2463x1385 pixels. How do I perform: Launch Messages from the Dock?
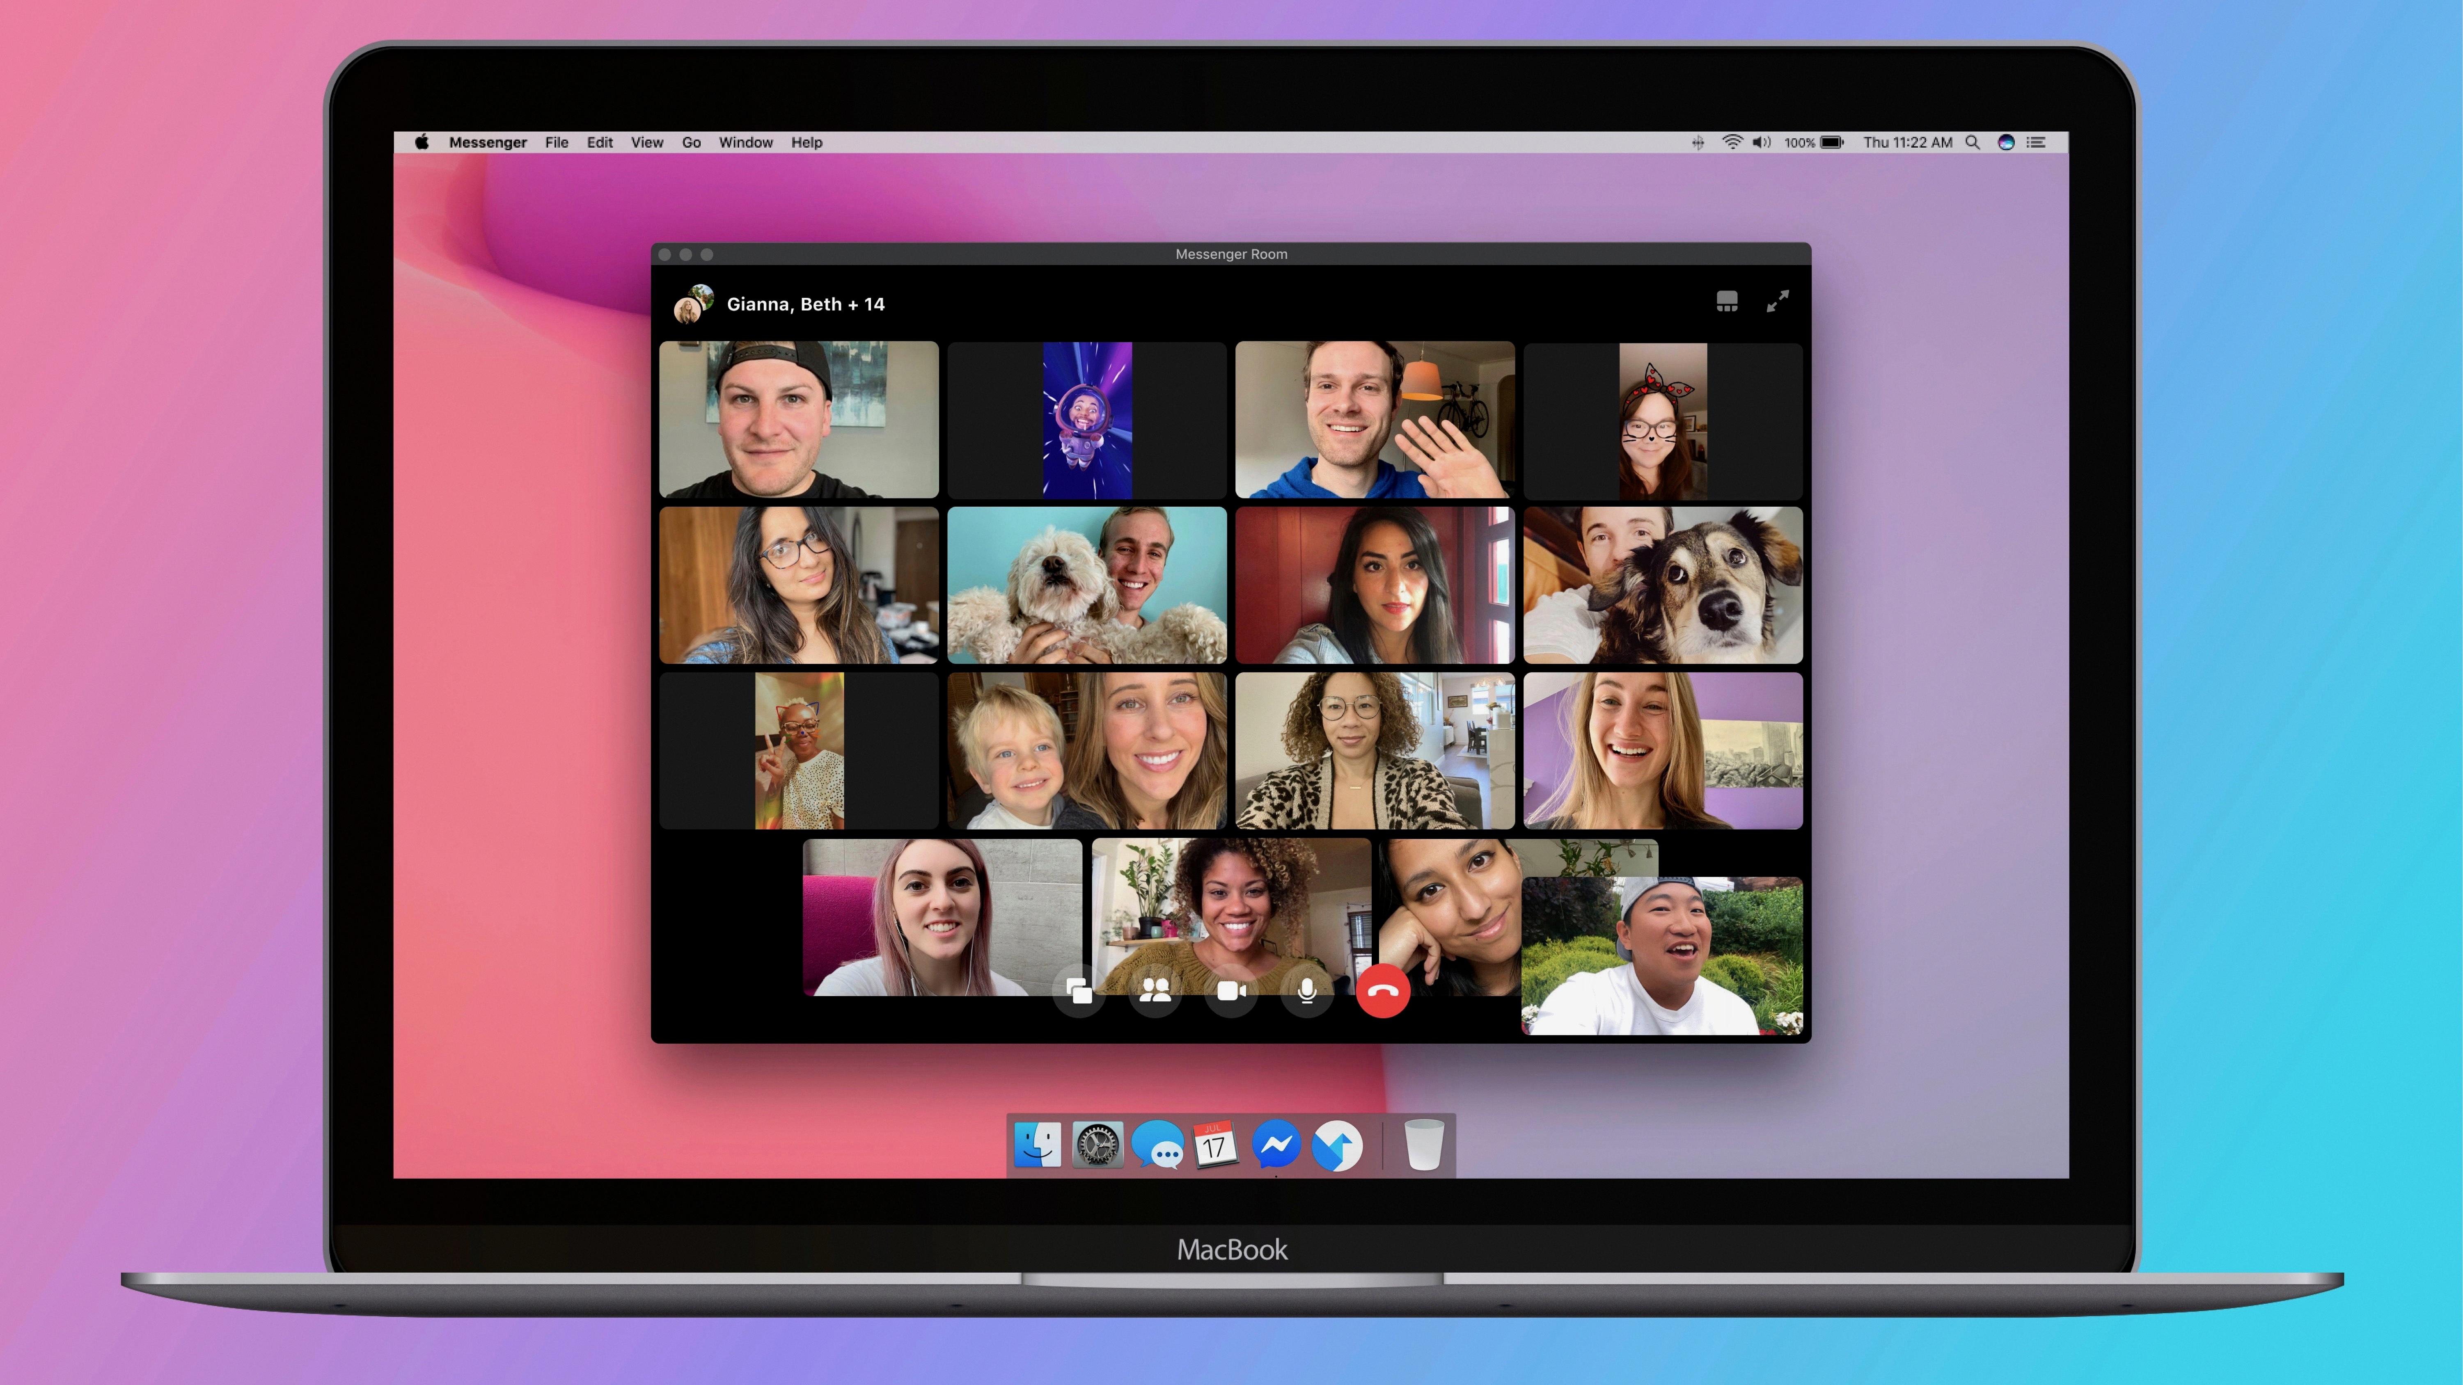tap(1158, 1144)
